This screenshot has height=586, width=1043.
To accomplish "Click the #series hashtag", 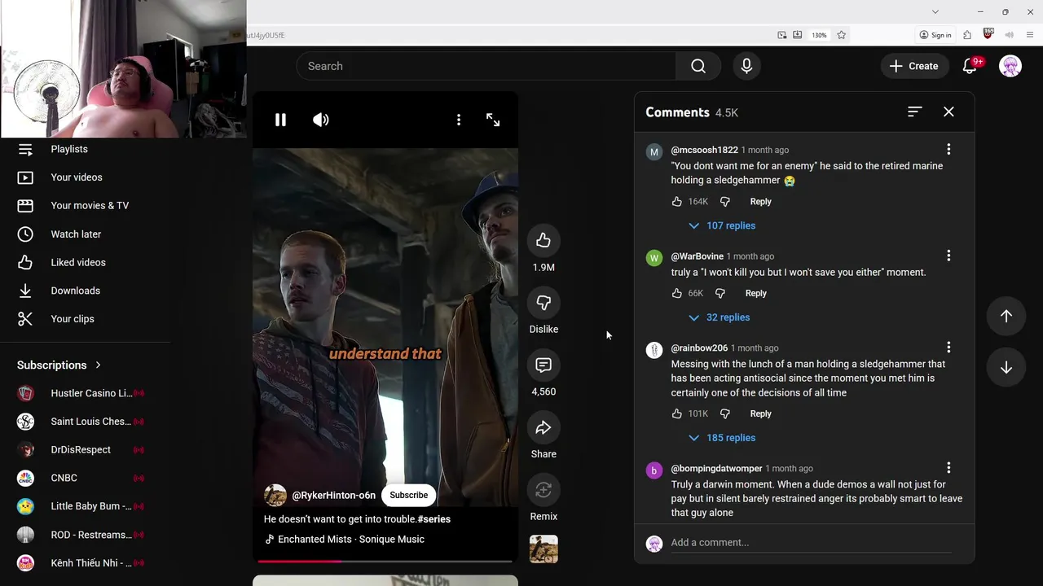I will click(x=433, y=518).
